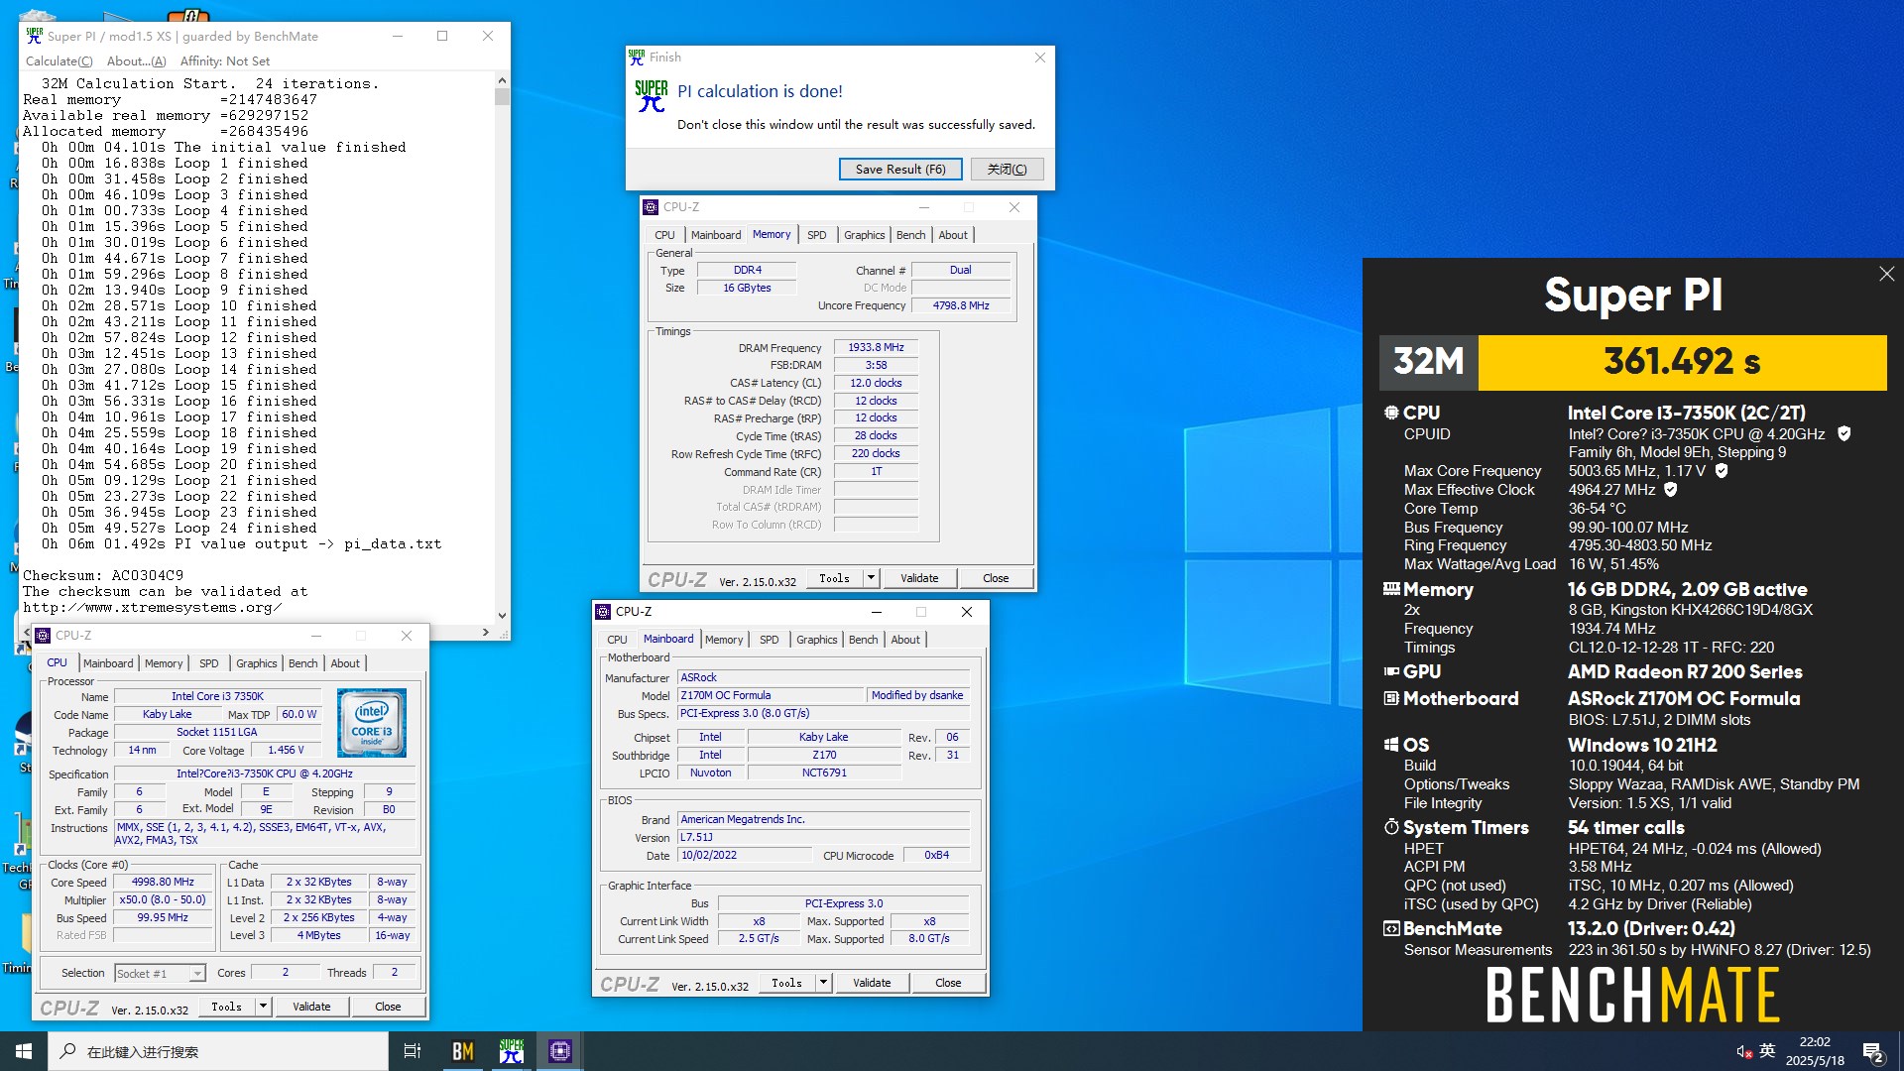Click the taskbar clock showing 22:02
This screenshot has height=1071, width=1904.
coord(1815,1051)
